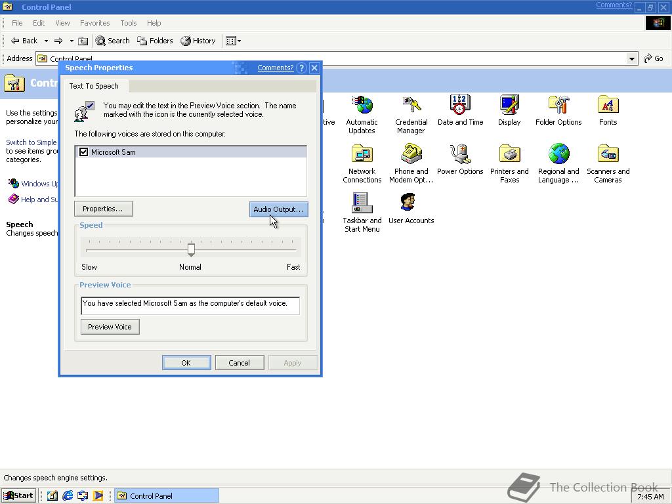Open the File menu
The image size is (672, 504).
coord(17,23)
